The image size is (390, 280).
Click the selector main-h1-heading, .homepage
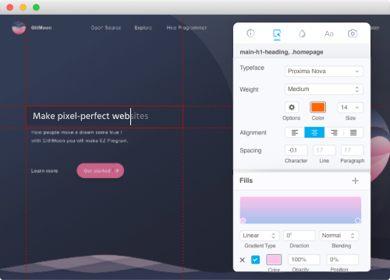(282, 52)
